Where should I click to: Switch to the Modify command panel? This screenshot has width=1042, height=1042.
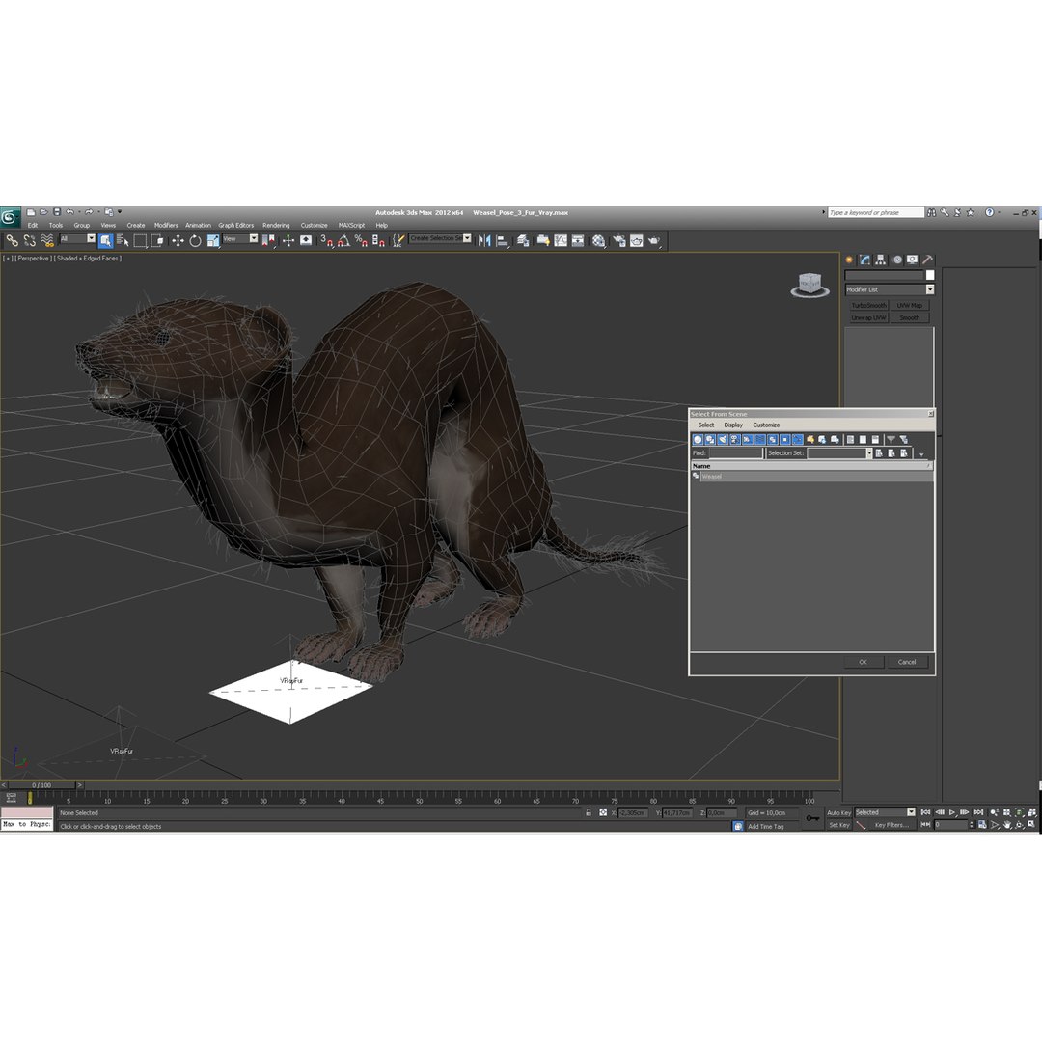[865, 260]
